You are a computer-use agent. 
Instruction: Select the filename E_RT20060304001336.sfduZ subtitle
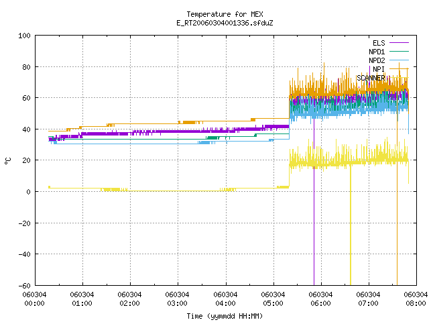click(x=225, y=23)
